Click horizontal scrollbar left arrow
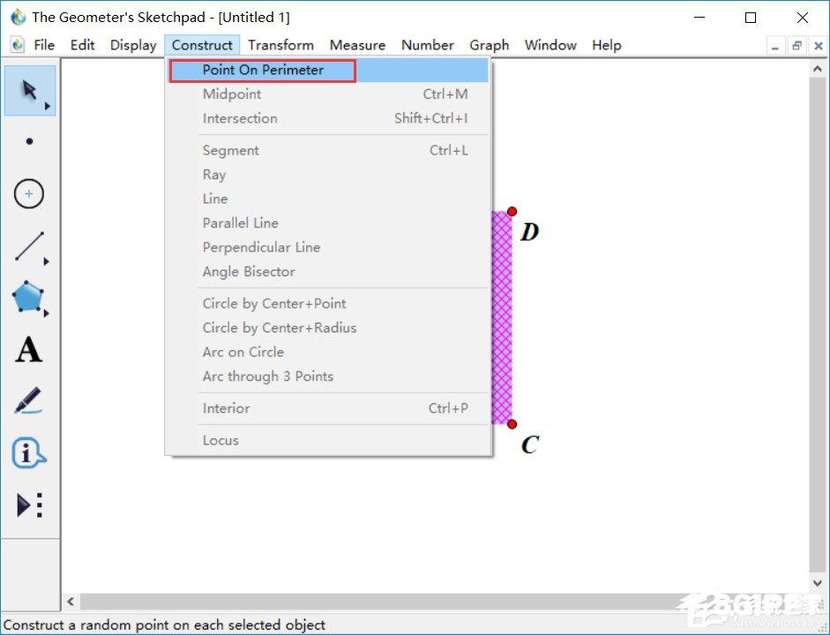Image resolution: width=830 pixels, height=635 pixels. [x=71, y=601]
